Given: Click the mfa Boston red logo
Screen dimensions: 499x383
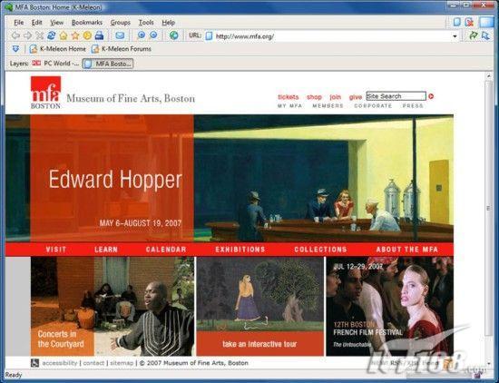Looking at the screenshot, I should pos(45,93).
